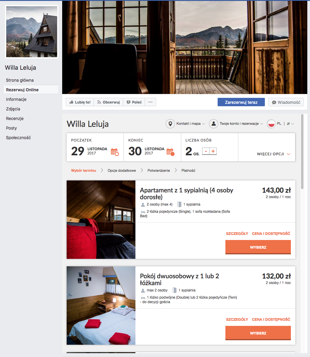310x357 pixels.
Task: Open SZCZEGÓŁY for Pokój dwuosobowy
Action: 237,319
